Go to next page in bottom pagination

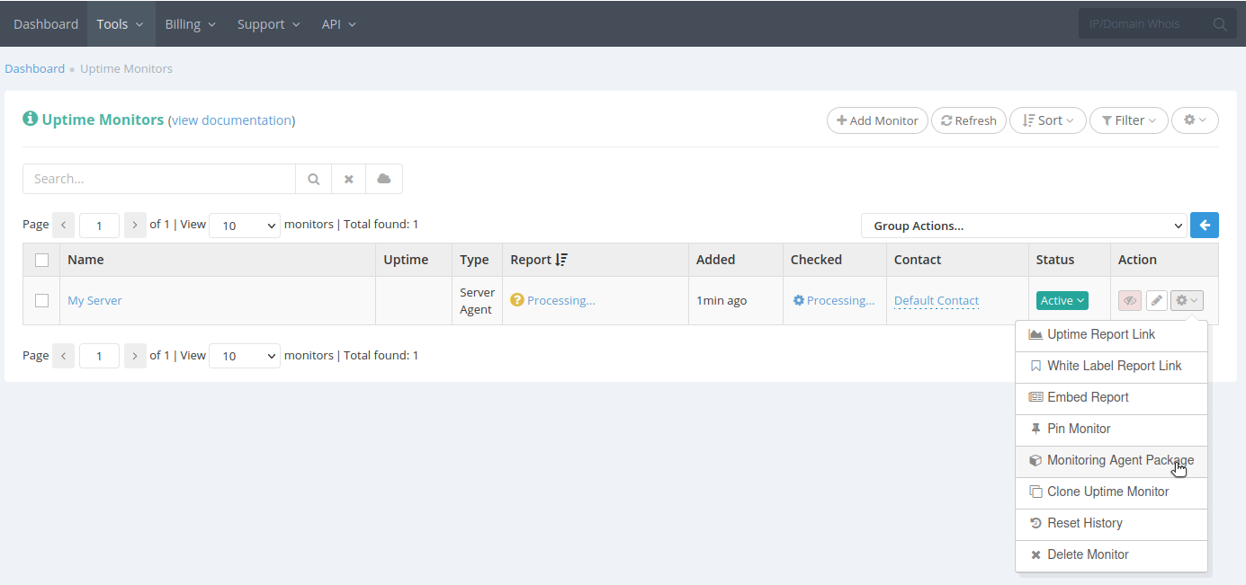[135, 356]
